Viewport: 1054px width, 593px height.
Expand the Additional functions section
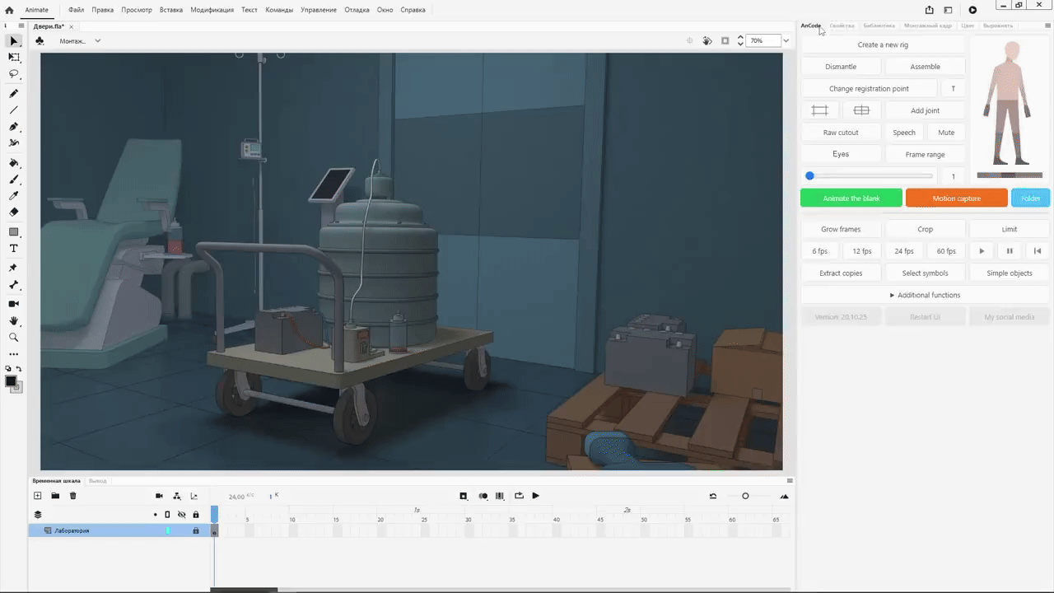click(925, 295)
